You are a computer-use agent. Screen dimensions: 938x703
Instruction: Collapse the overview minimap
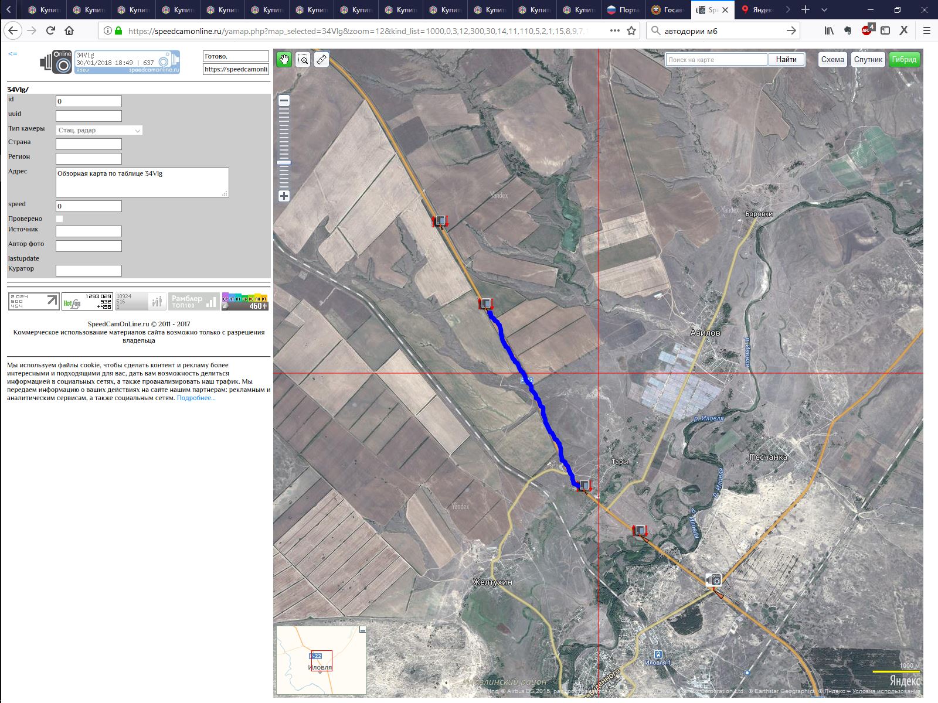[362, 630]
